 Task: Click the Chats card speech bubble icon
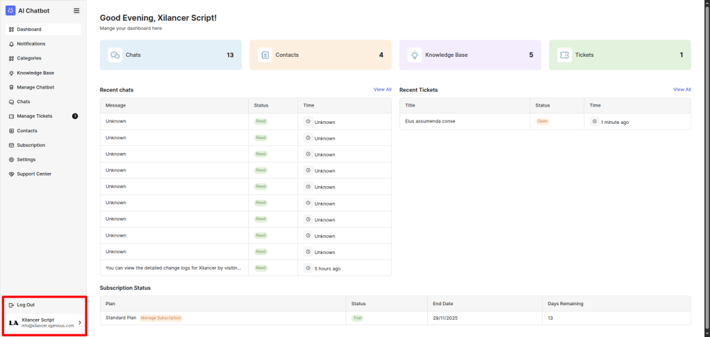coord(115,55)
